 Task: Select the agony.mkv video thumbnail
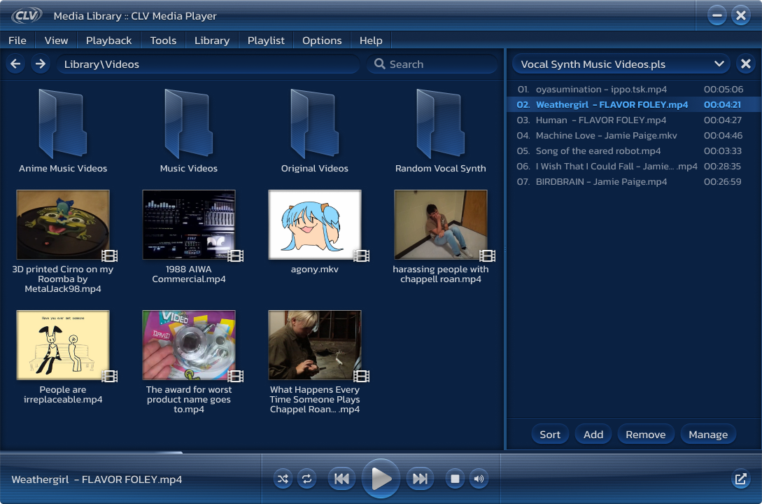pos(314,225)
